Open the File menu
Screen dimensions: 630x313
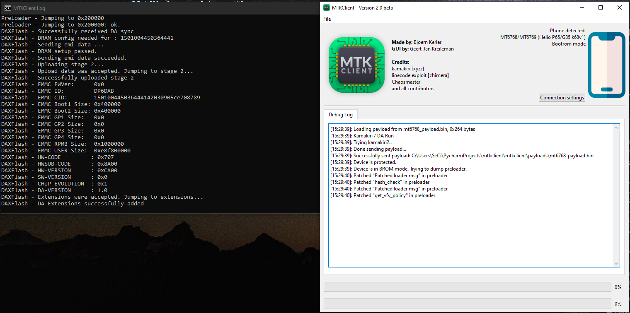pyautogui.click(x=327, y=19)
